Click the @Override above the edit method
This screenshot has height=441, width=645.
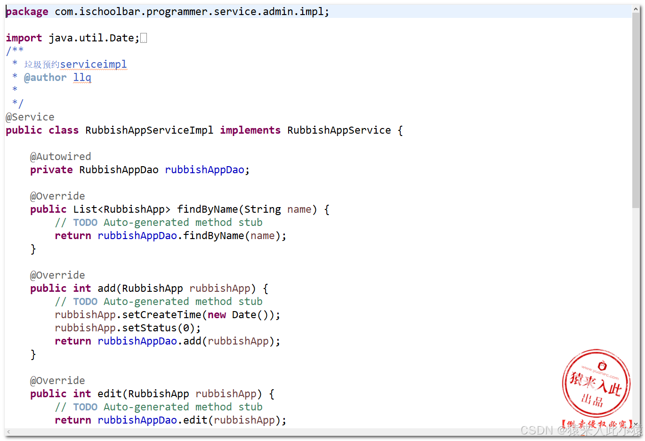tap(57, 381)
